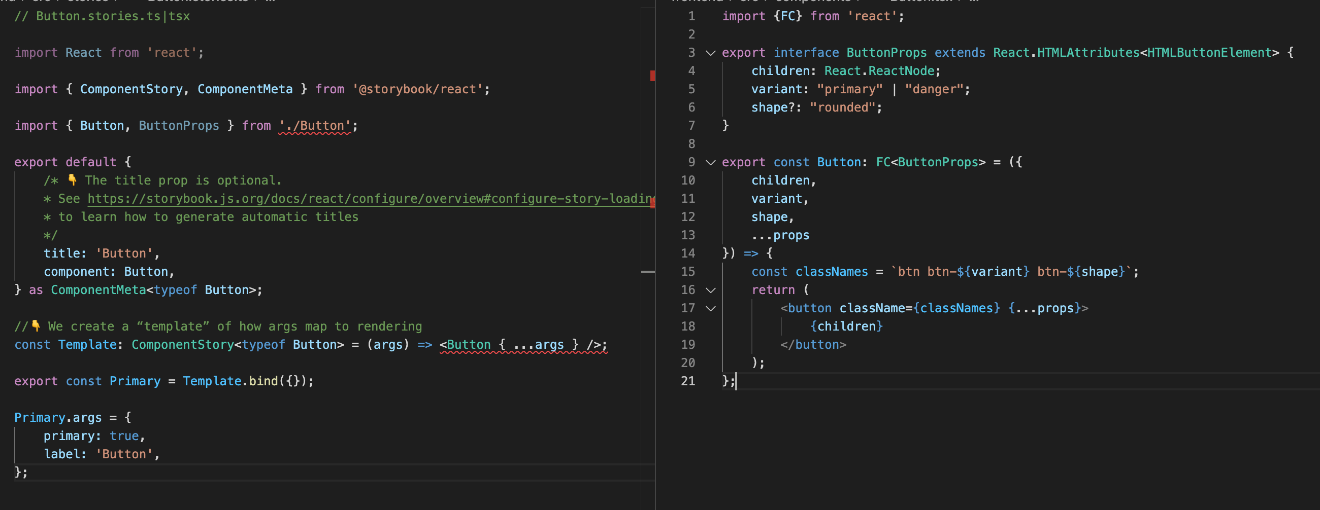The image size is (1320, 510).
Task: Click the title: 'Button' property
Action: 102,253
